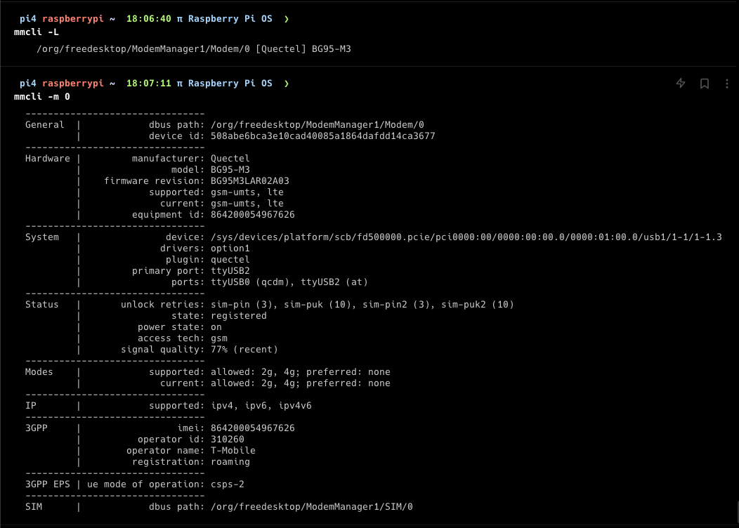Click primary port value ttyUSB2
This screenshot has width=739, height=528.
click(230, 271)
